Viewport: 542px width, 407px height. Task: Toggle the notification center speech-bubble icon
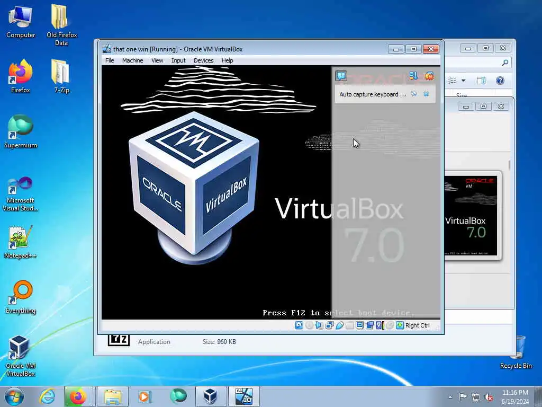pos(341,76)
